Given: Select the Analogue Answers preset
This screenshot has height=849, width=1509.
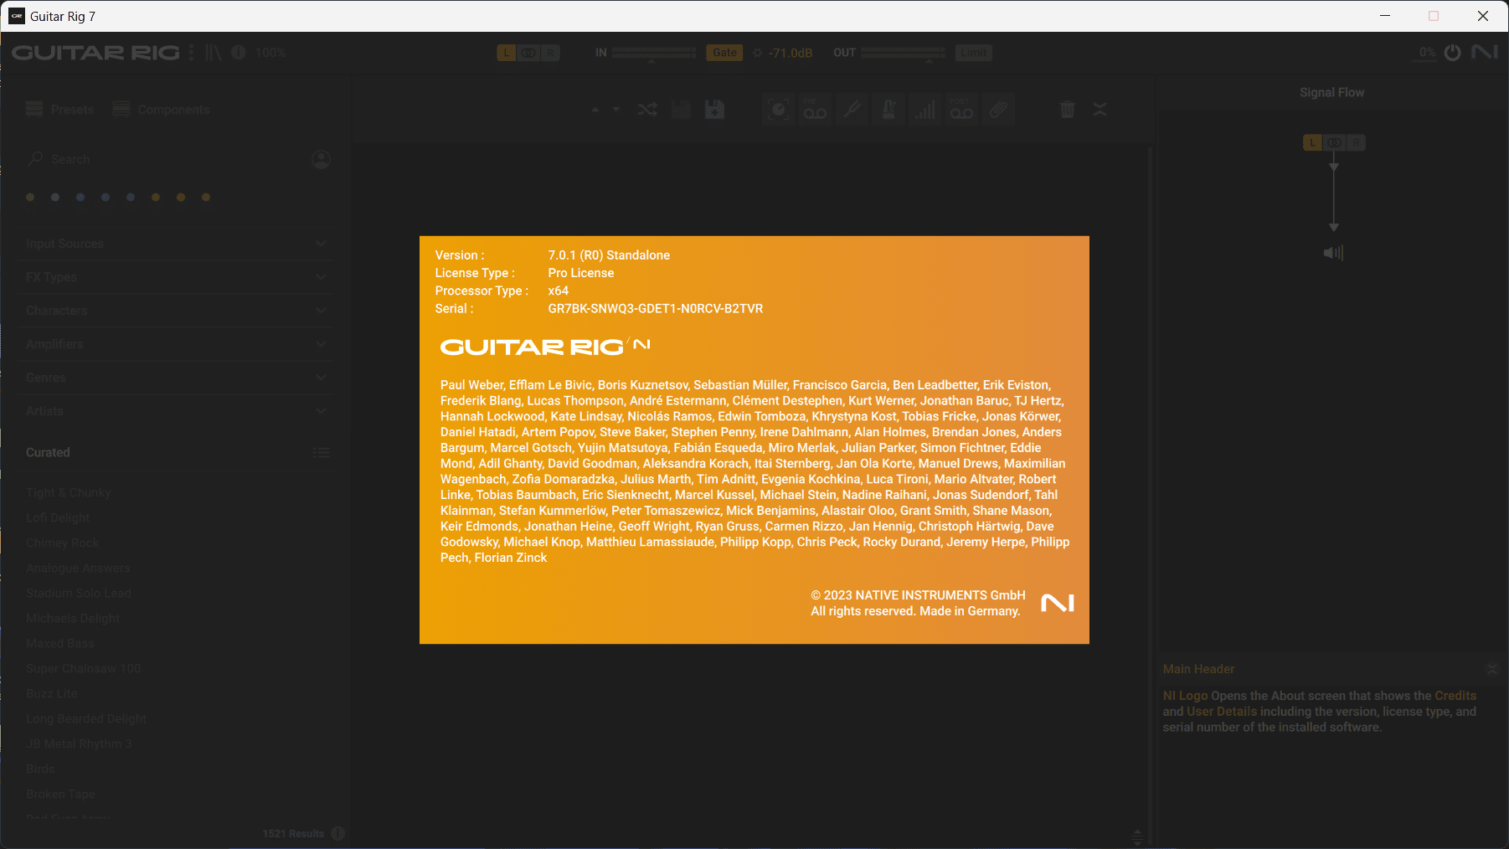Looking at the screenshot, I should pyautogui.click(x=79, y=568).
